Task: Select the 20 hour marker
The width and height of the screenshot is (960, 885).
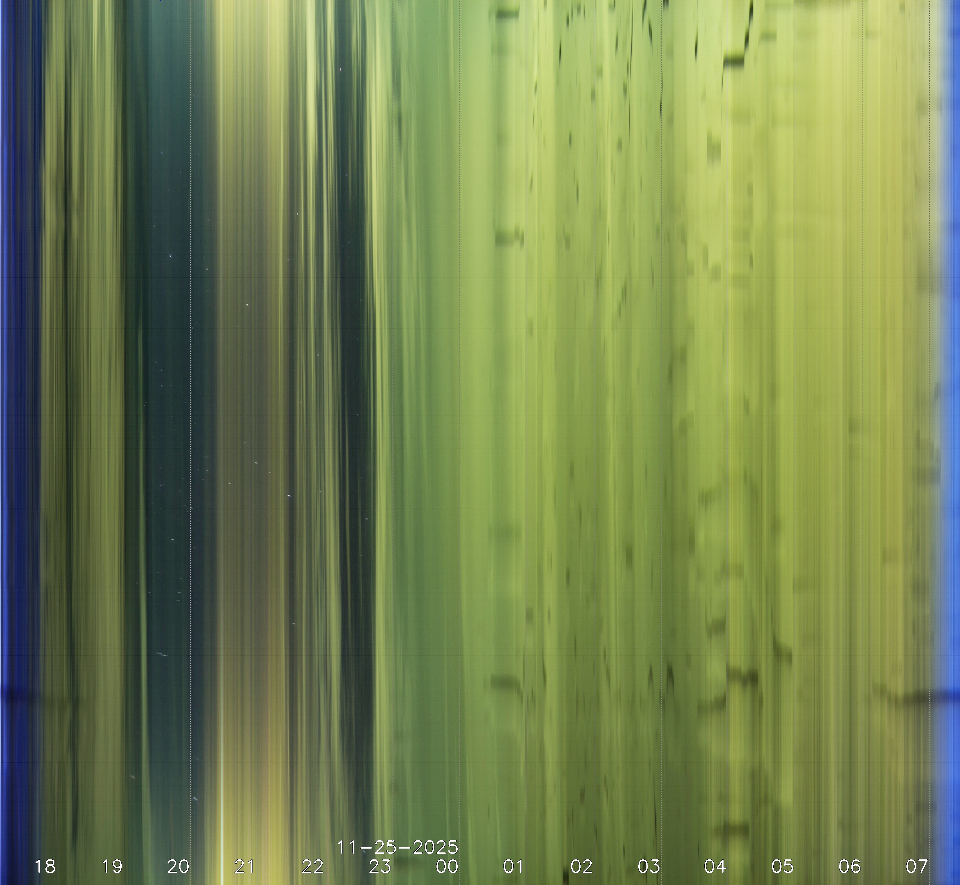Action: 178,866
